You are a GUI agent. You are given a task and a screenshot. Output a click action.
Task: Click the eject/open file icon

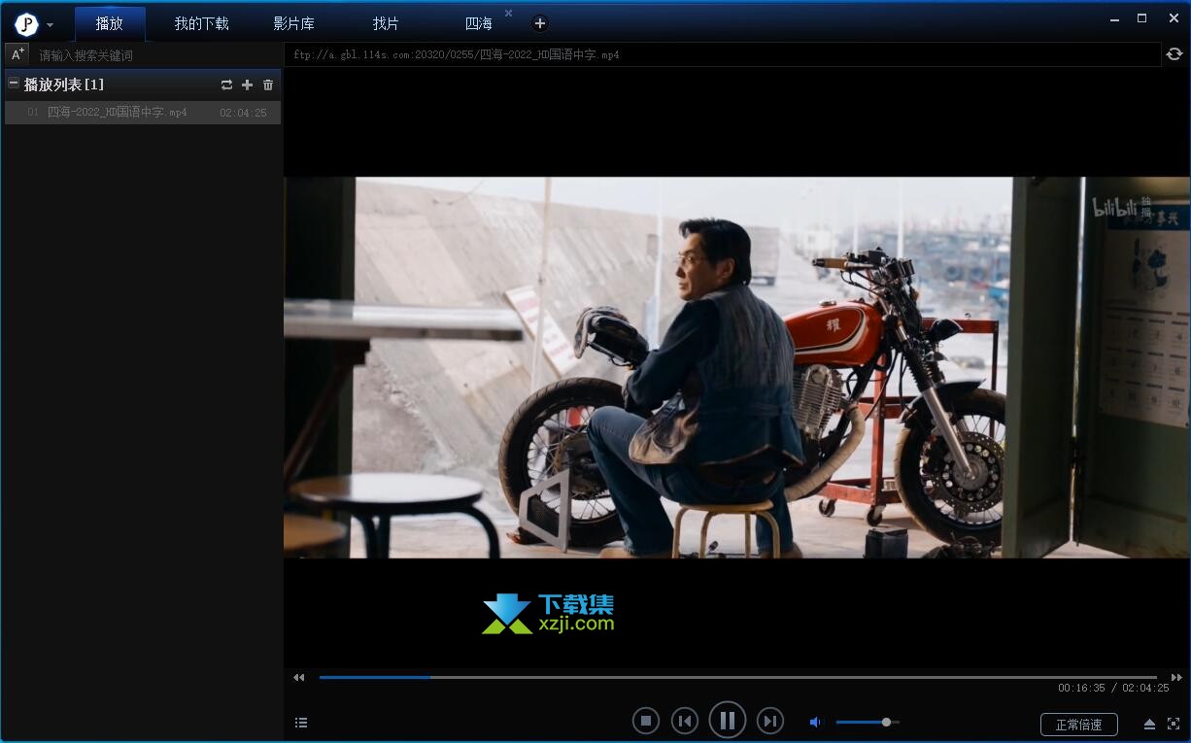1149,724
